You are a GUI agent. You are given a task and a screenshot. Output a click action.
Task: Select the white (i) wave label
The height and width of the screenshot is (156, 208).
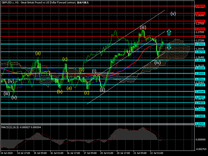[x=94, y=71]
